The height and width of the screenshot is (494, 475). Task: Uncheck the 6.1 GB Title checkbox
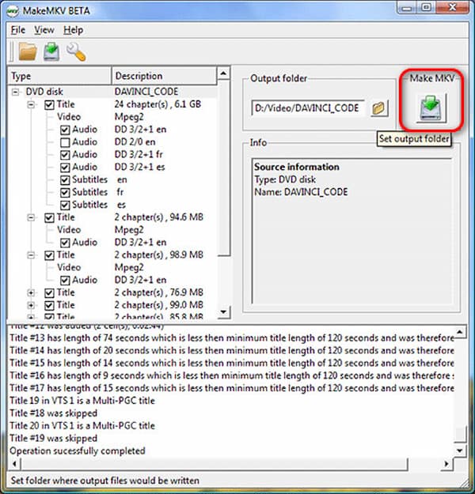click(x=49, y=104)
